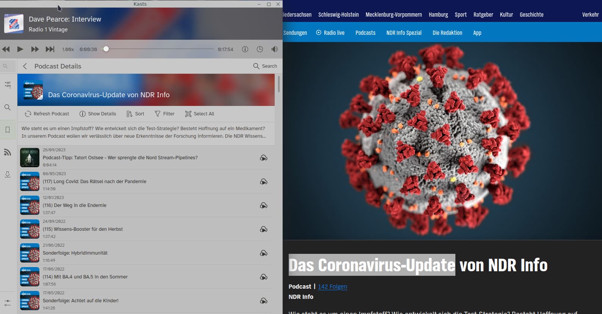Open Sendungen in the NDR Info bar
Viewport: 602px width, 314px height.
[295, 33]
